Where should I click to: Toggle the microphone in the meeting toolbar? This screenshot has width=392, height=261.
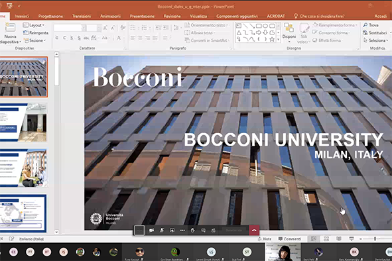point(162,230)
